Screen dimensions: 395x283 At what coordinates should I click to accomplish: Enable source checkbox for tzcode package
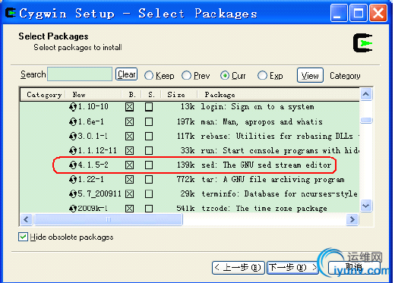pyautogui.click(x=149, y=209)
